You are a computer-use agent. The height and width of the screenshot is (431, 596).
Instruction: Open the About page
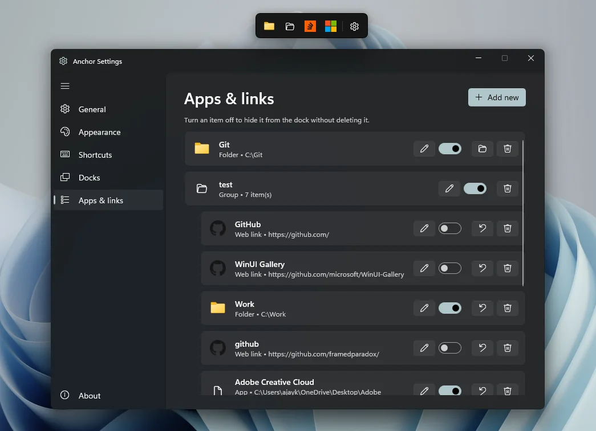point(108,396)
